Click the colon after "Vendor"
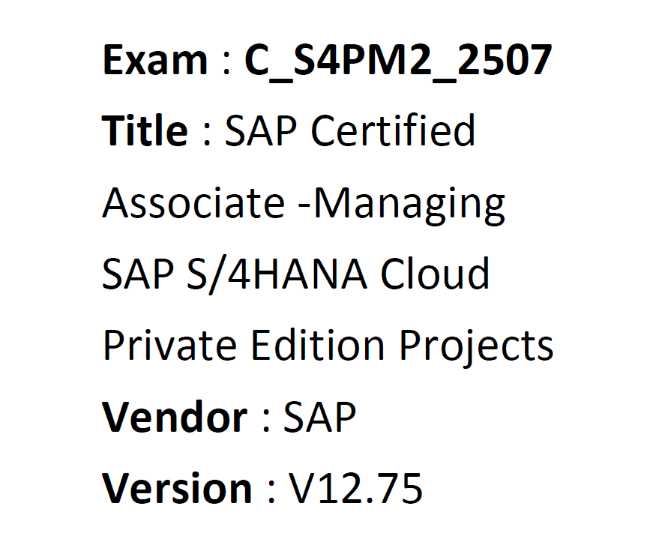The image size is (668, 545). click(x=266, y=422)
